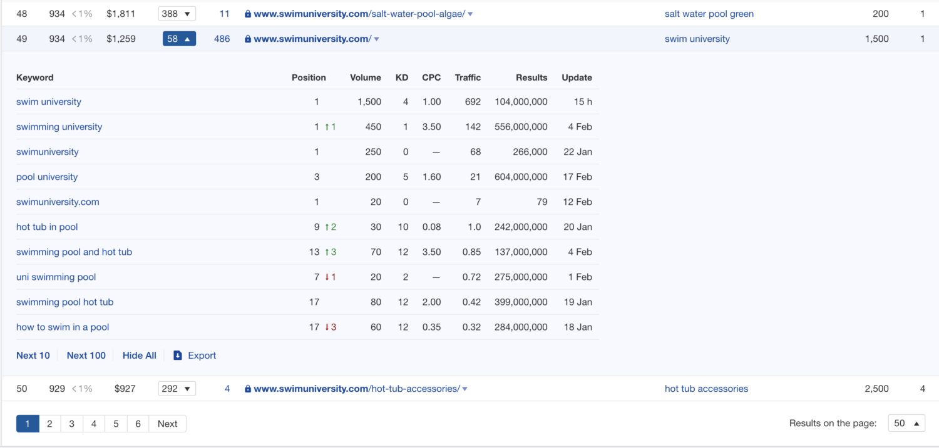Image resolution: width=939 pixels, height=448 pixels.
Task: Expand caret after swimuniversity.com homepage URL
Action: [x=377, y=39]
